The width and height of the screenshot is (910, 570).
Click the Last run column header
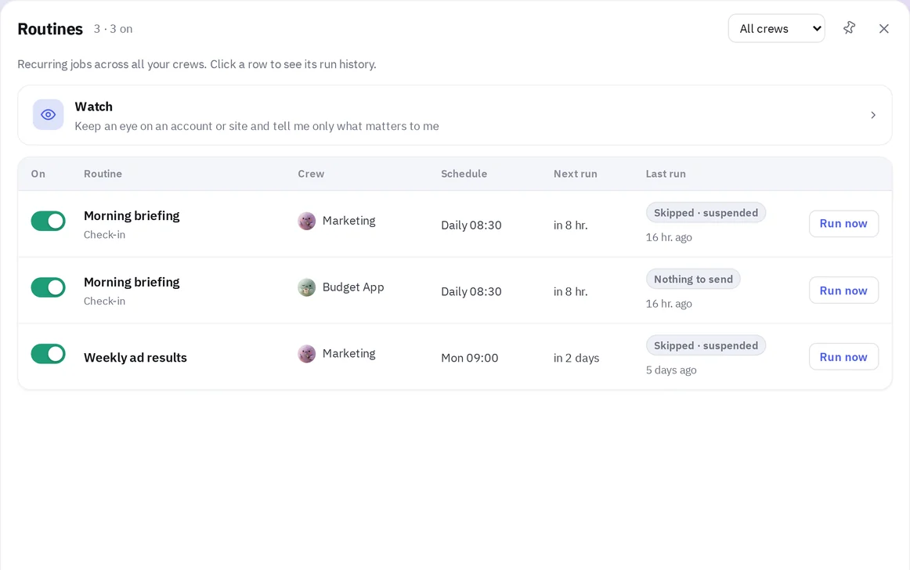tap(666, 174)
